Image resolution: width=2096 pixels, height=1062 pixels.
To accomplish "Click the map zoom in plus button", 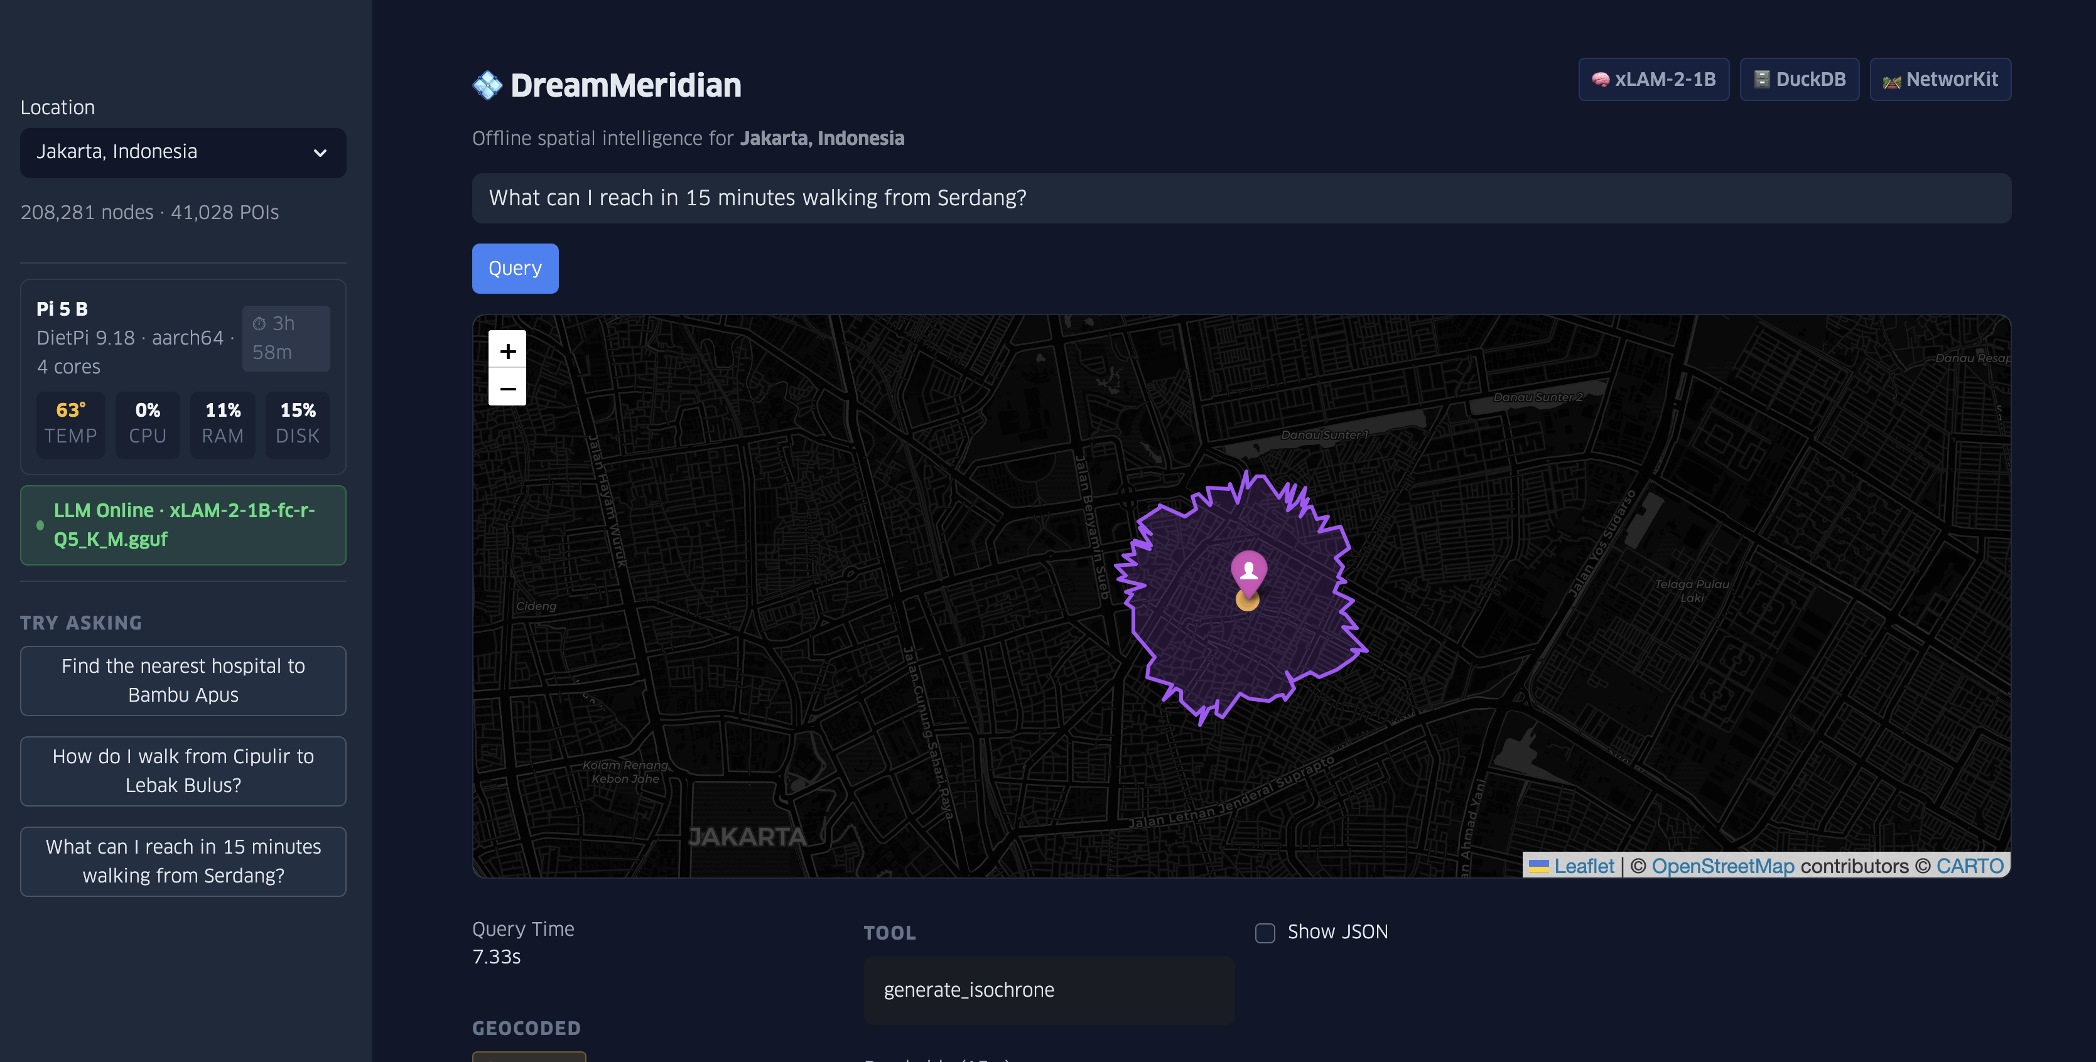I will [x=507, y=350].
